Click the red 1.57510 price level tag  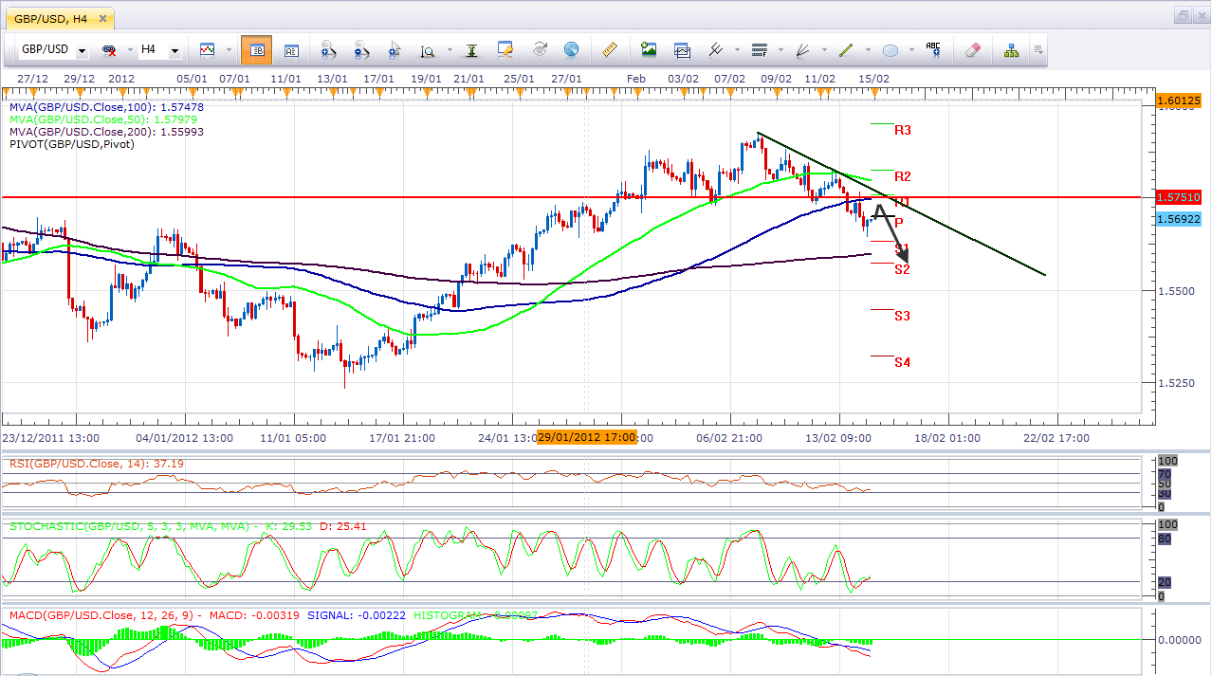[x=1180, y=197]
